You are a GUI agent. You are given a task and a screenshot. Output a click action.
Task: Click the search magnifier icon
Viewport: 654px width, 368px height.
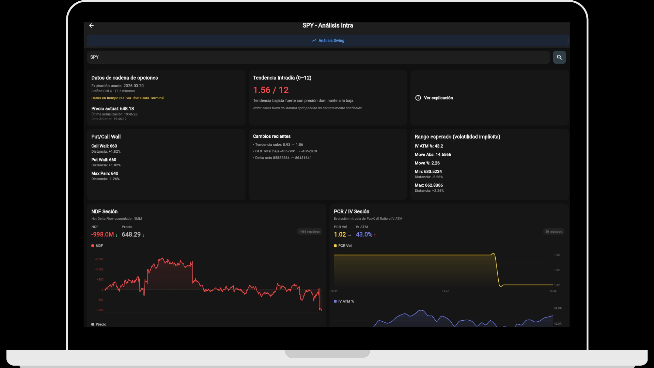[x=559, y=57]
